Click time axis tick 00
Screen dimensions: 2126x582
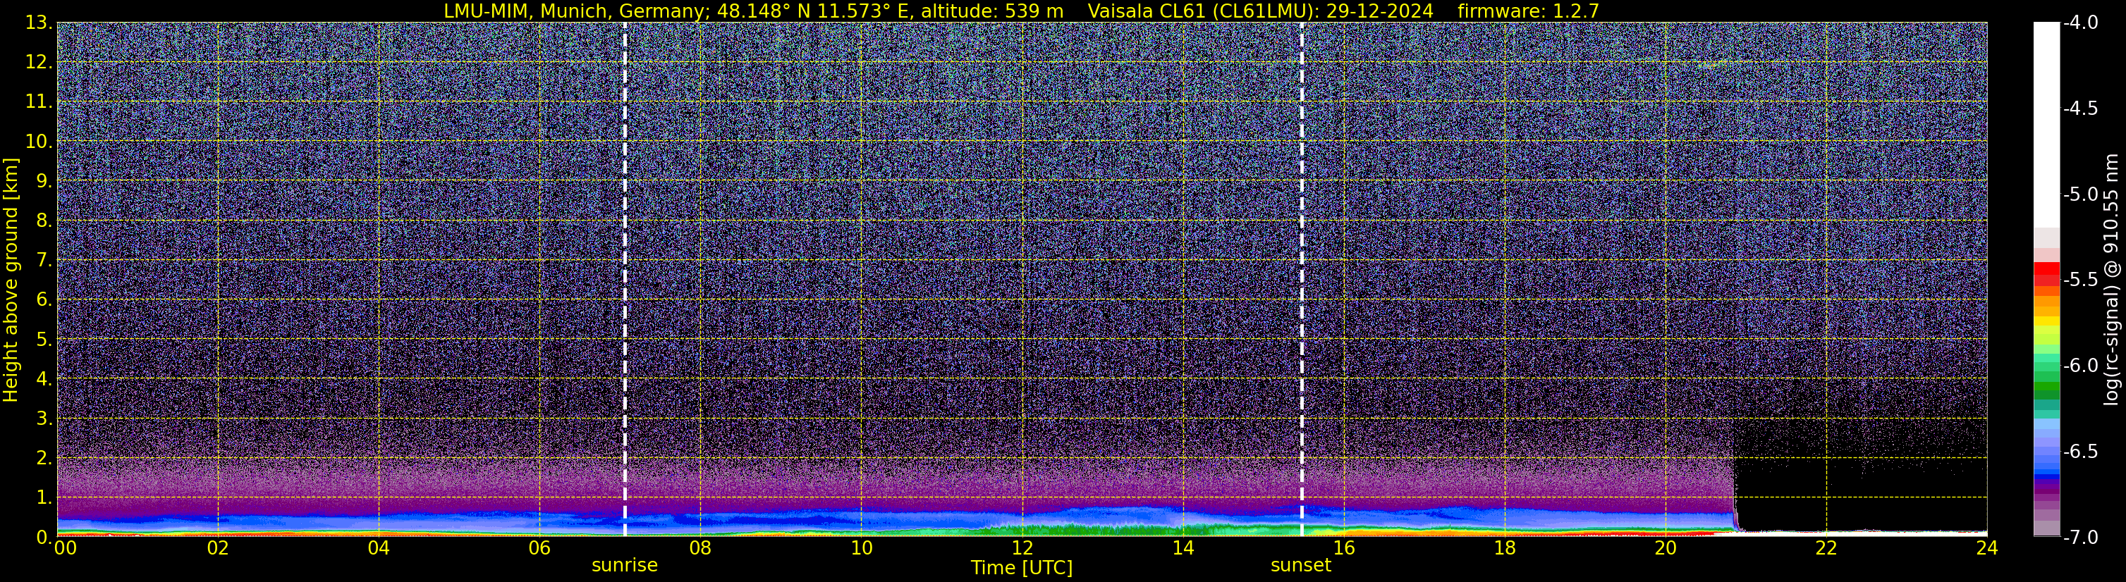pos(65,548)
